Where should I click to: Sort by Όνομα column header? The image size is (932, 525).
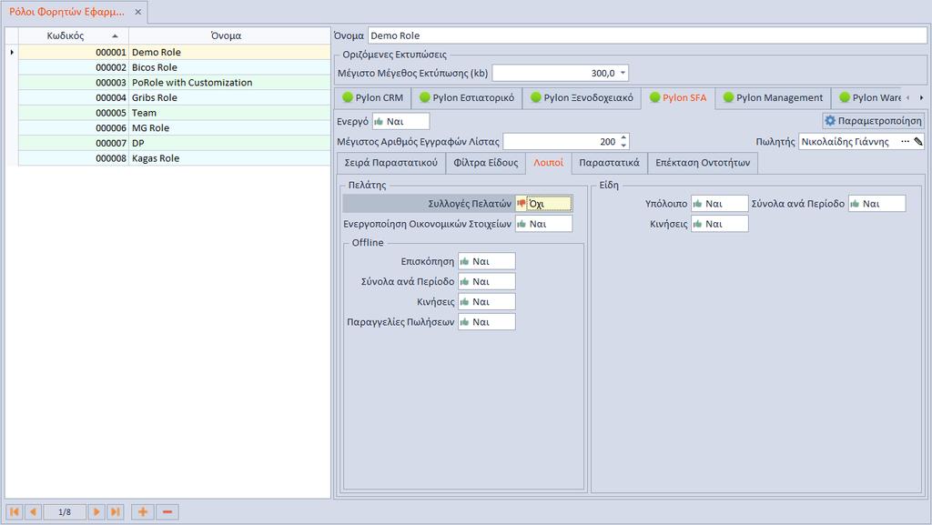229,35
